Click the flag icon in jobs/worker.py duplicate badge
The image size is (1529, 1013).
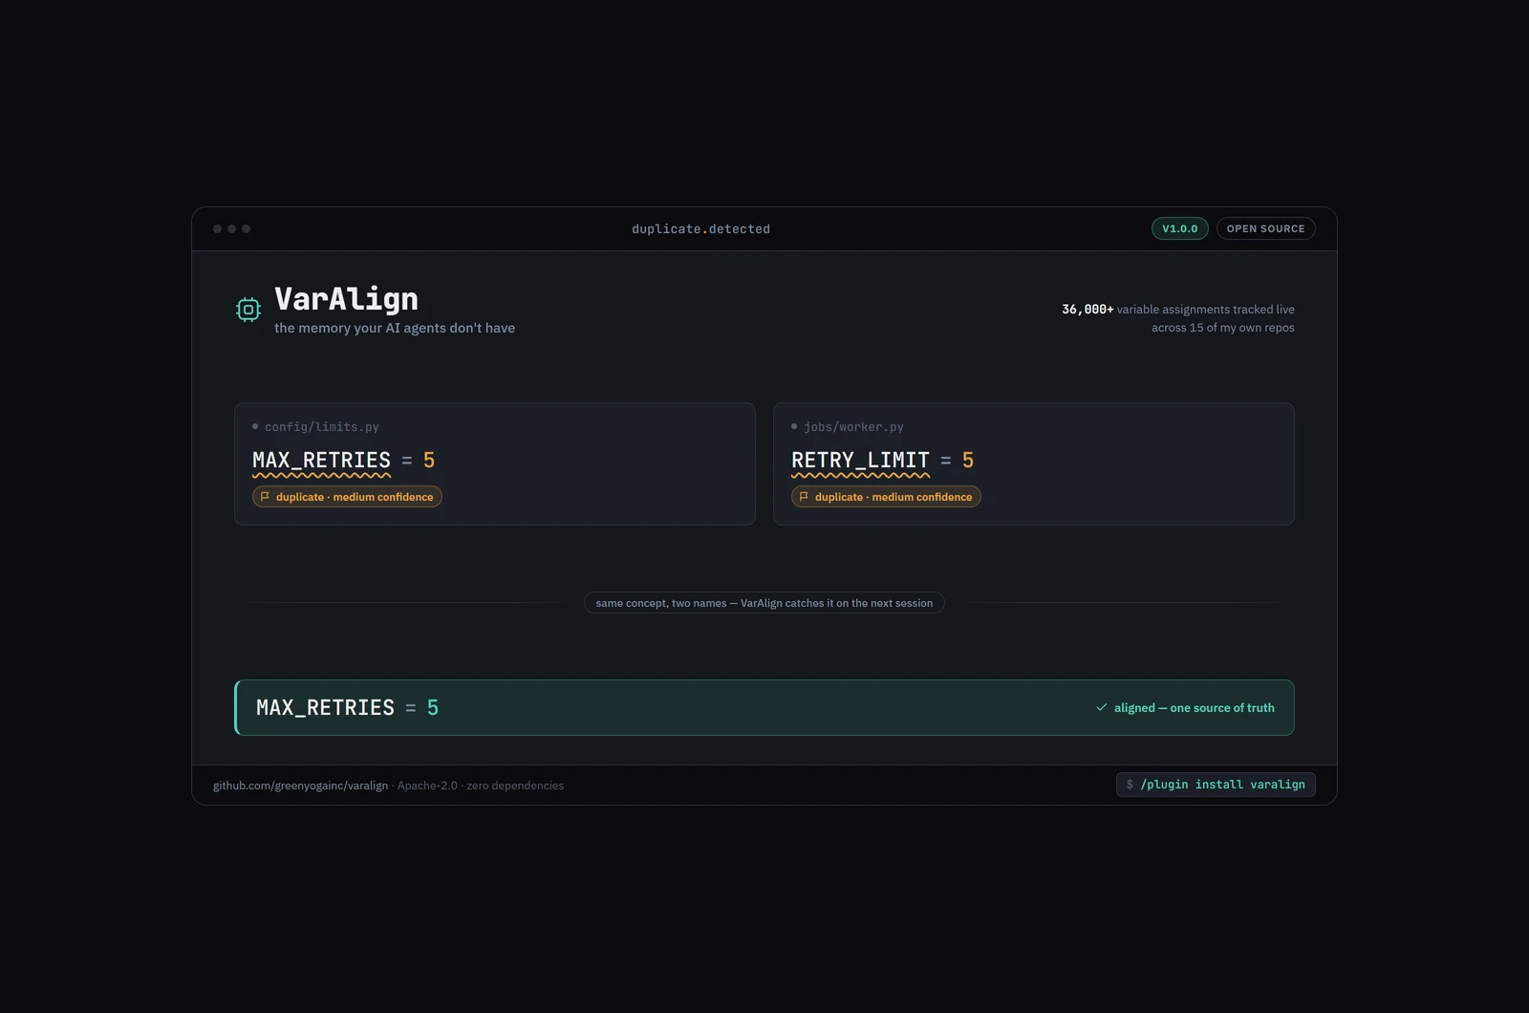coord(804,497)
